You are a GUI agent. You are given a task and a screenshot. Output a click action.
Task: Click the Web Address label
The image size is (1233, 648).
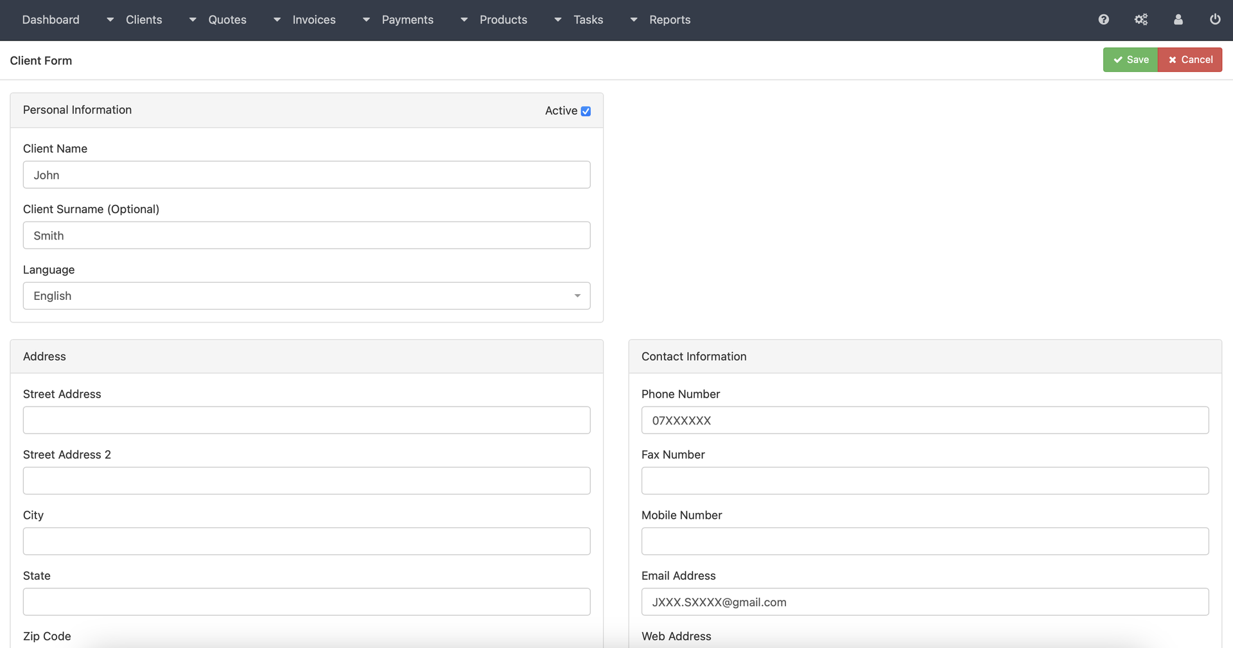[x=676, y=636]
